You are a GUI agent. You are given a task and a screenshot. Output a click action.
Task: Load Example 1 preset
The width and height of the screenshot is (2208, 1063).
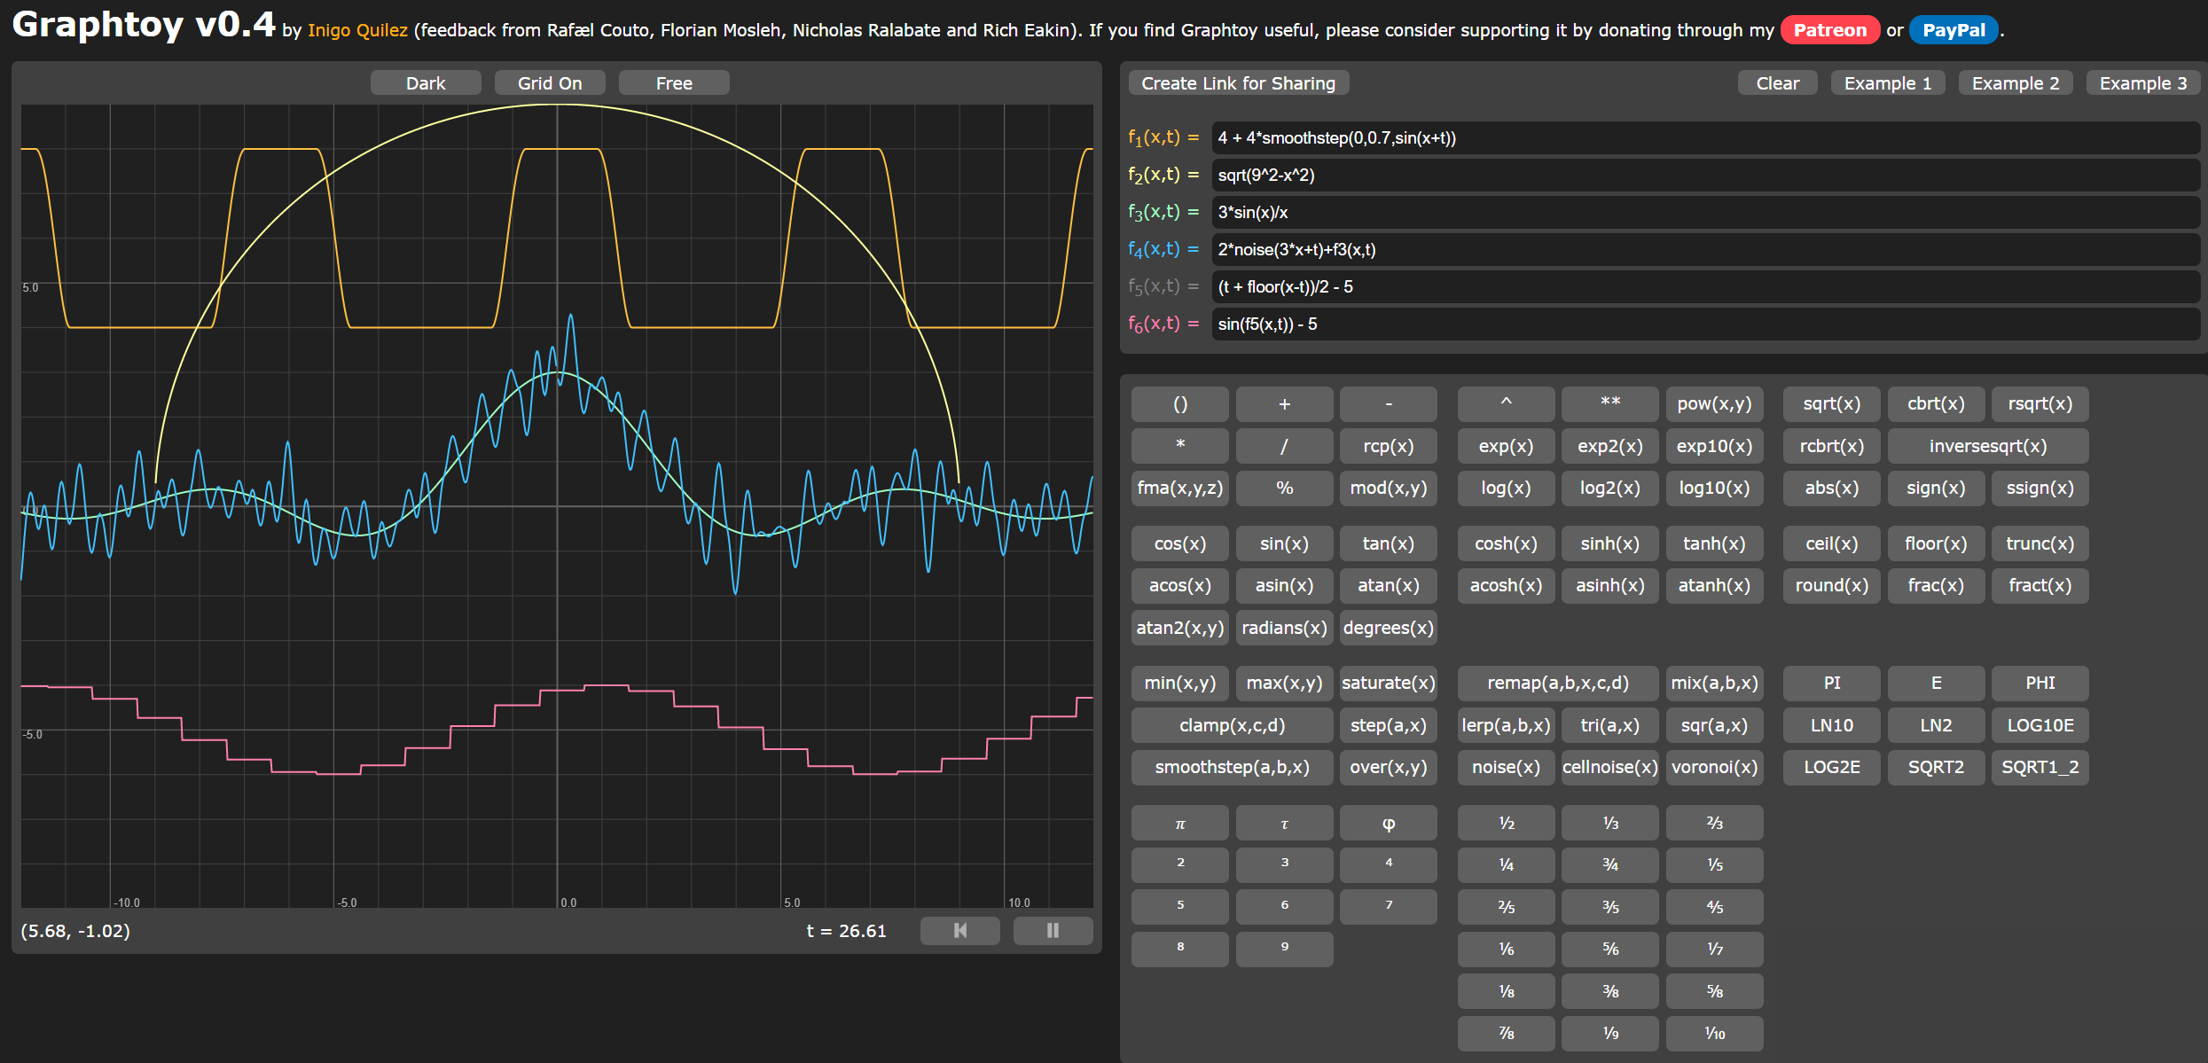click(x=1887, y=83)
